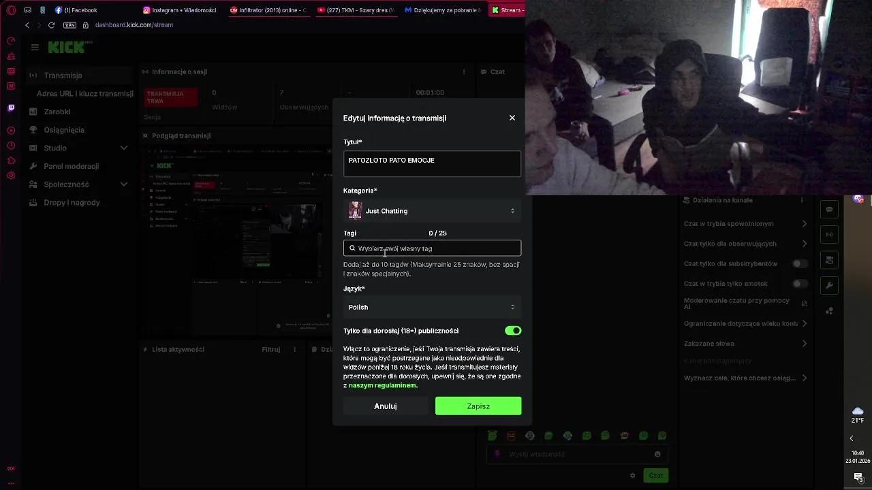Click the GX Control speedometer sidebar icon
The width and height of the screenshot is (872, 490).
(11, 42)
